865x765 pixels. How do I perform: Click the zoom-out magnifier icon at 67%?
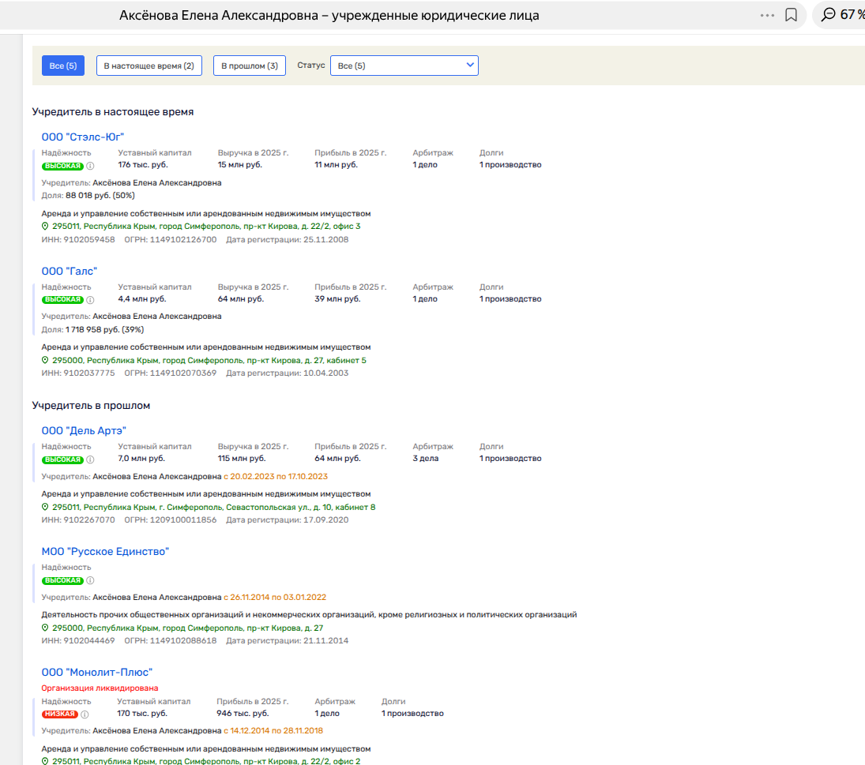pyautogui.click(x=828, y=14)
